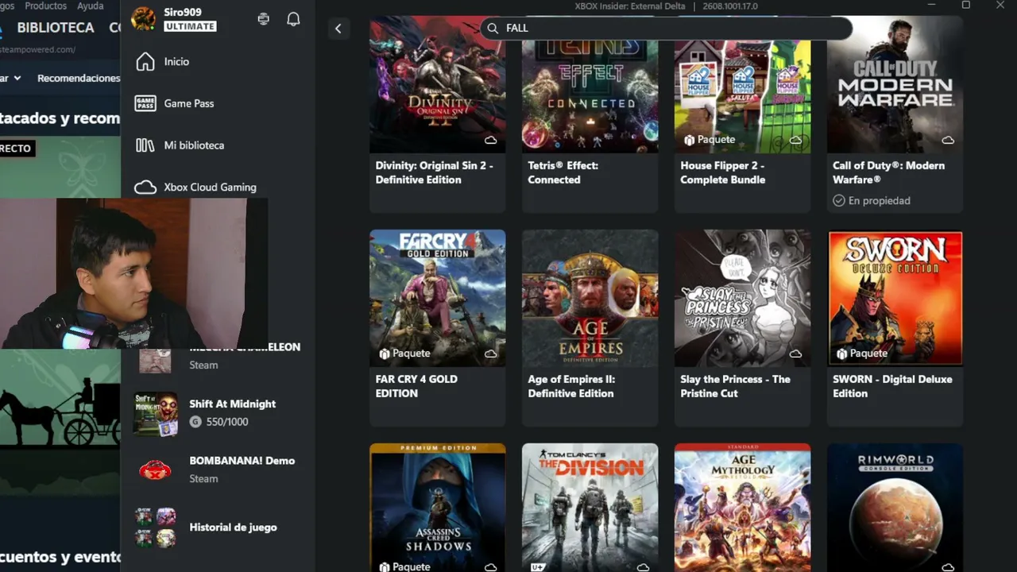Image resolution: width=1017 pixels, height=572 pixels.
Task: Click the cloud icon on FAR CRY 4 card
Action: click(x=491, y=354)
